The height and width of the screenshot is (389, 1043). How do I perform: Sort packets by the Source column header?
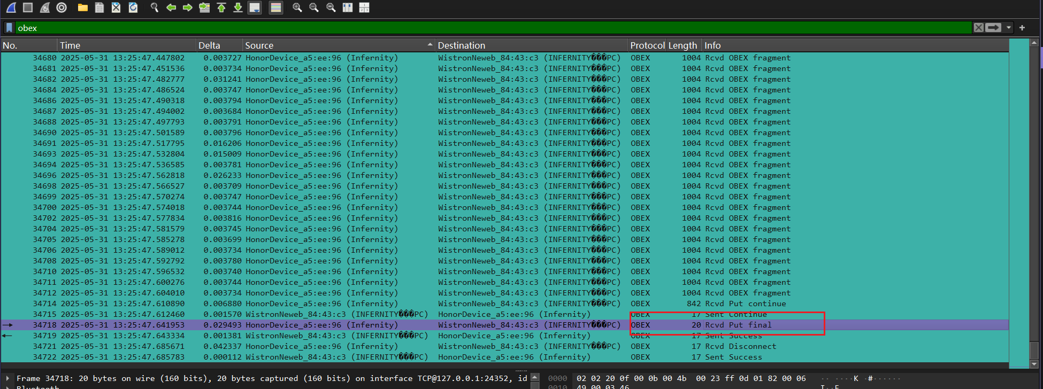(x=259, y=45)
